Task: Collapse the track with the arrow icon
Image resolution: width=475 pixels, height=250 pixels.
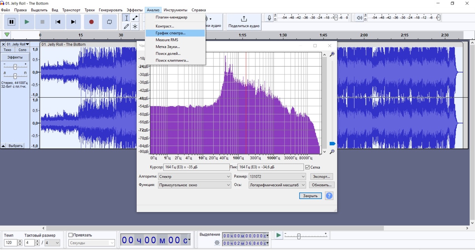Action: [x=3, y=146]
